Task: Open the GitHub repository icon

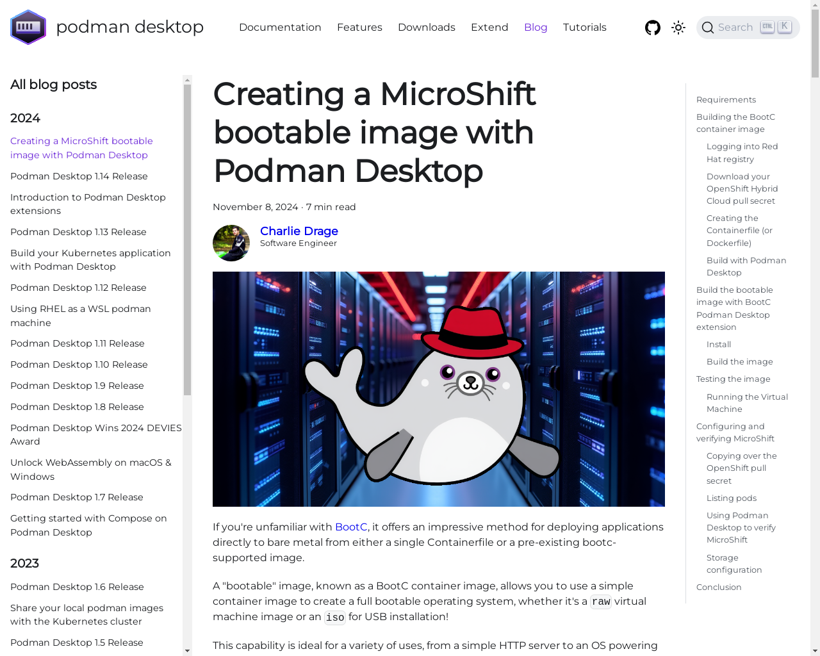Action: 653,28
